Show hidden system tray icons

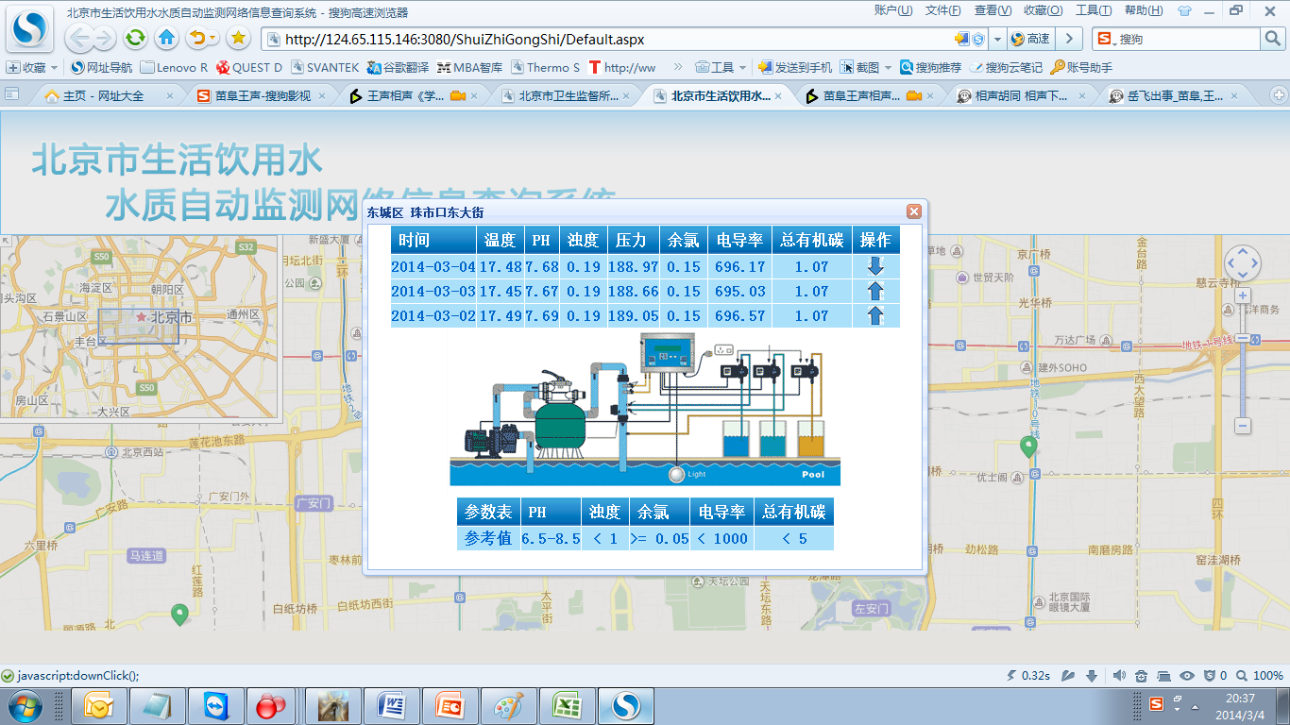coord(1197,705)
